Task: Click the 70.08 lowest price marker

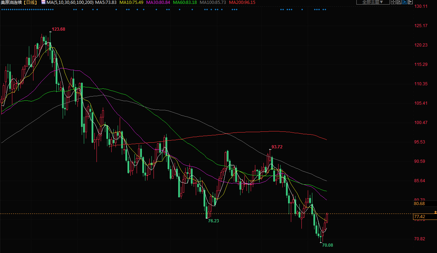Action: click(327, 245)
